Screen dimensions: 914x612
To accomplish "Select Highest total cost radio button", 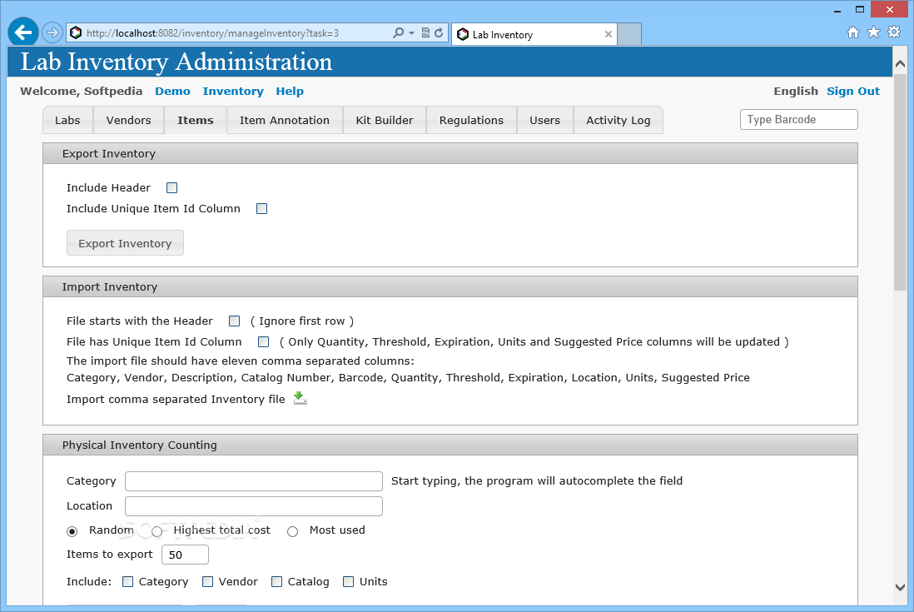I will (156, 531).
